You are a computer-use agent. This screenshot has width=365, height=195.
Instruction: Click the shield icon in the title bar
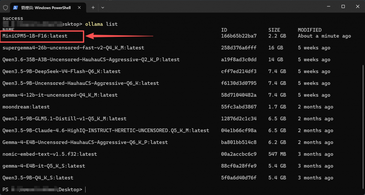(5, 7)
